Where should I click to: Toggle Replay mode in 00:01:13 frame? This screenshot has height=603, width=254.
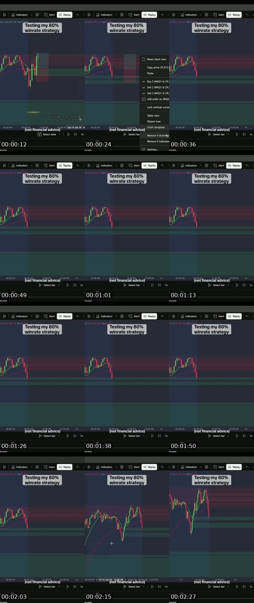[x=234, y=166]
